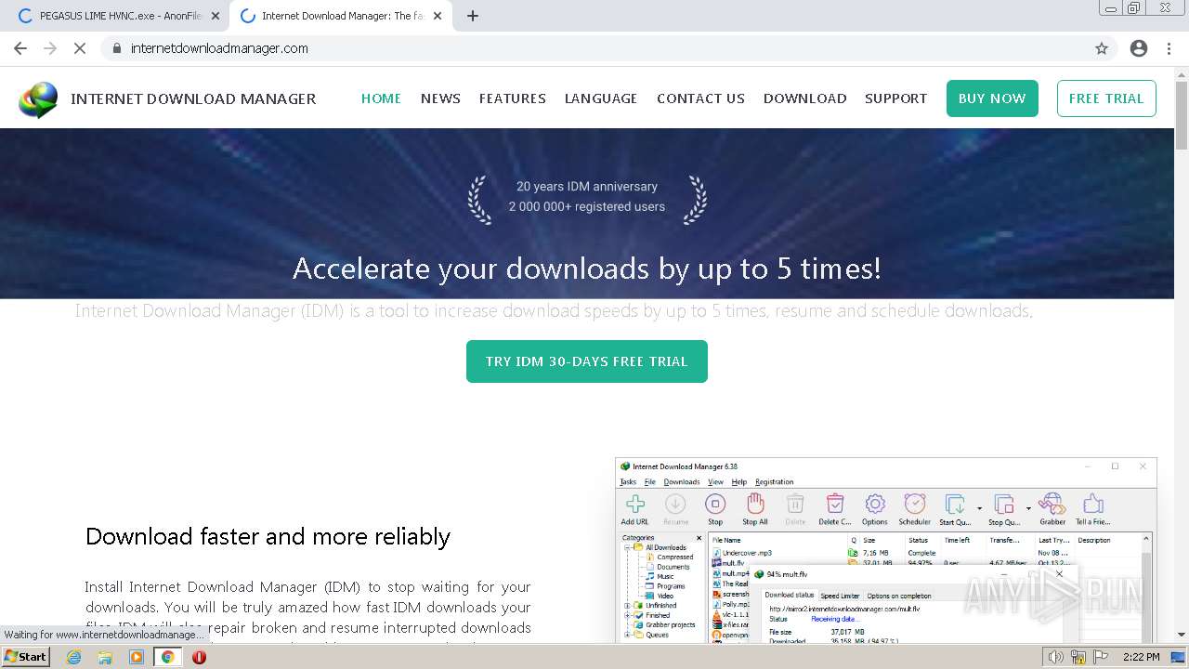
Task: Click the page vertical scrollbar thumb
Action: tap(1182, 117)
